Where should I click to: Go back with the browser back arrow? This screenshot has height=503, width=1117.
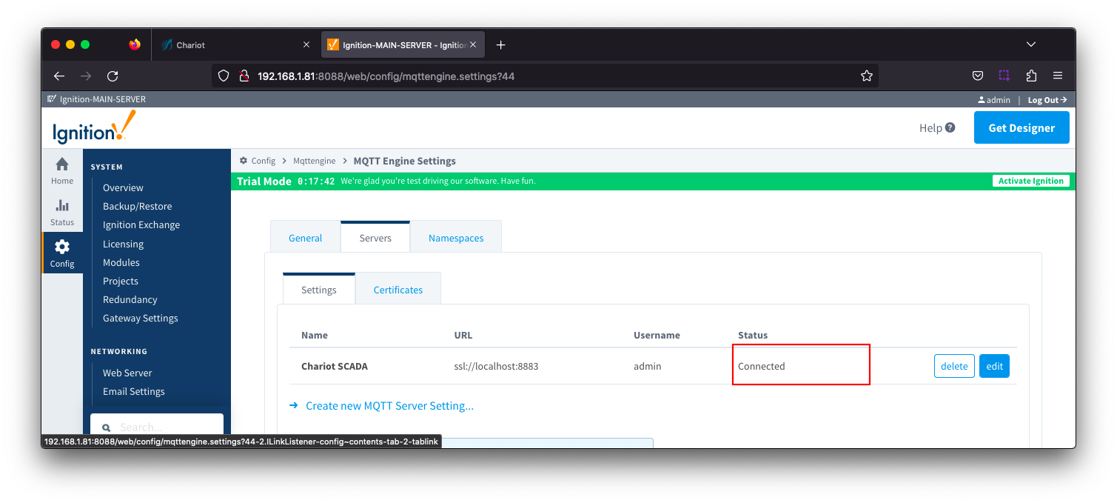tap(59, 76)
